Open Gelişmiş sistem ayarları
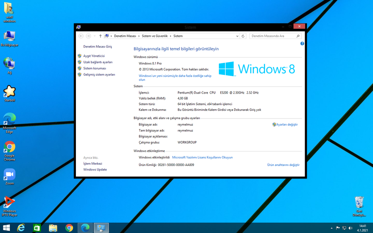 point(99,74)
